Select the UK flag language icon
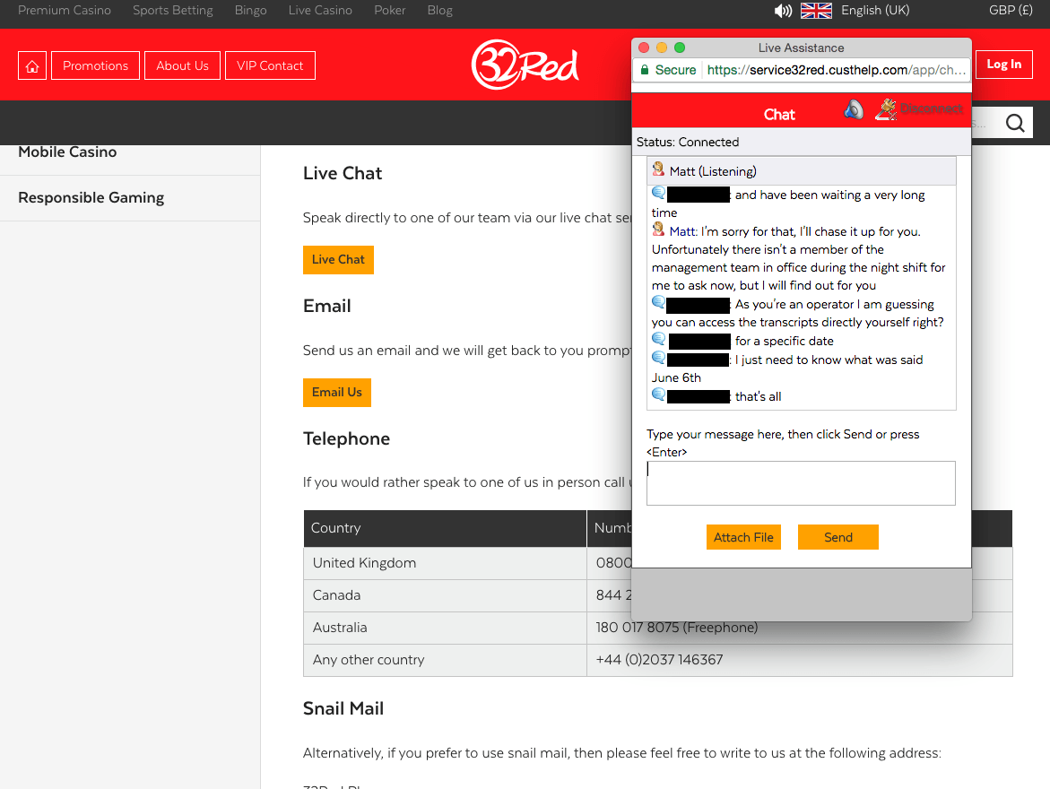Viewport: 1050px width, 789px height. (x=816, y=11)
